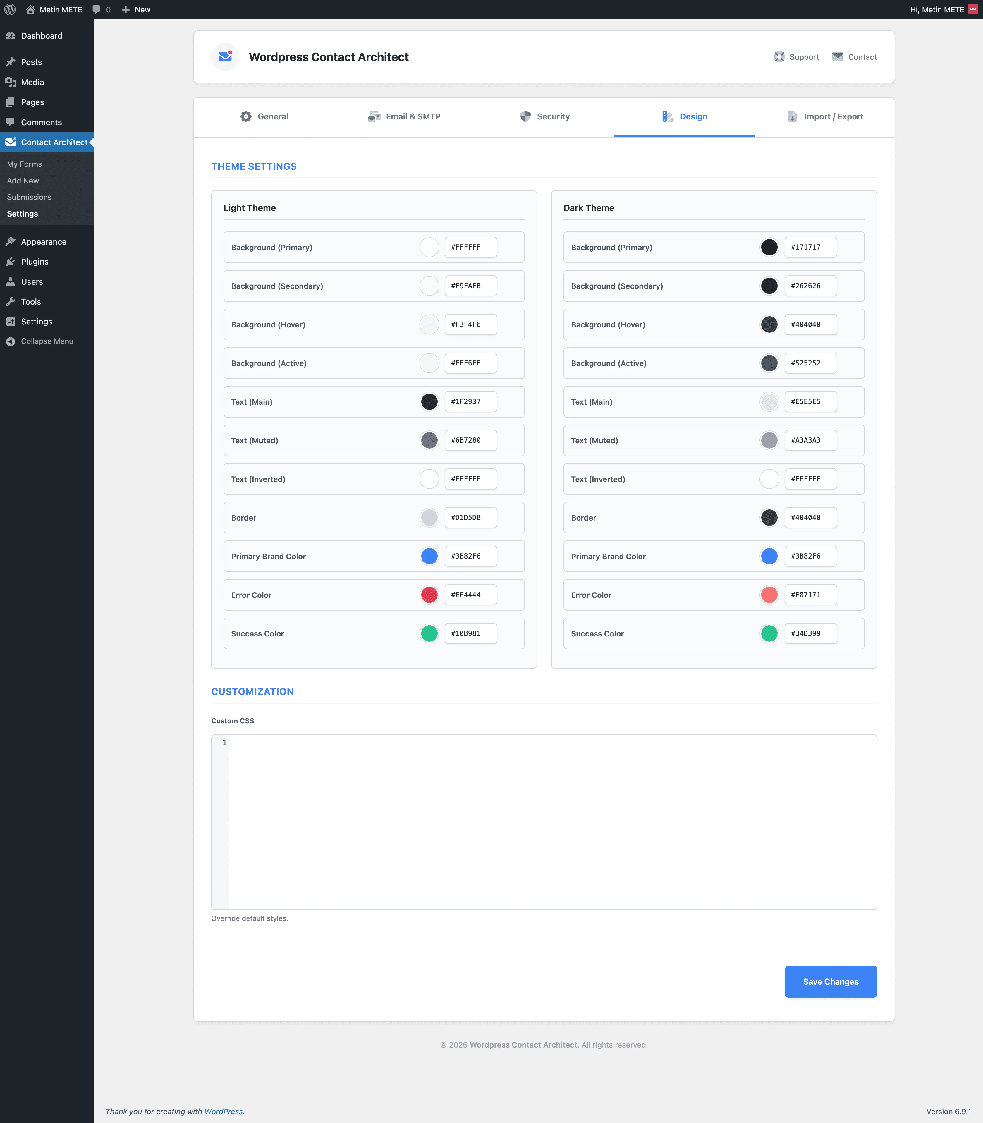The image size is (983, 1123).
Task: Click the WordPress logo icon
Action: click(x=10, y=9)
